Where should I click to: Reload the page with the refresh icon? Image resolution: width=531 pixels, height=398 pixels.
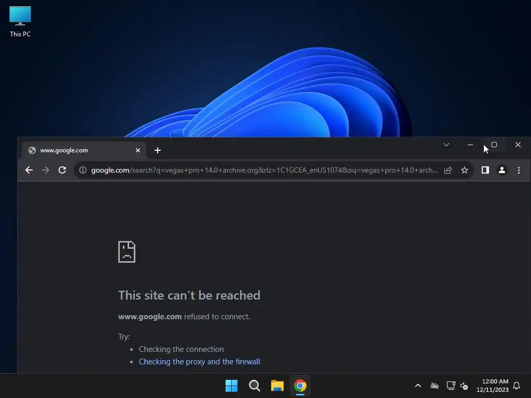coord(62,170)
